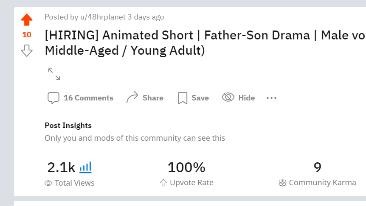Hide this post via Hide label
Viewport: 366px width, 206px height.
point(247,98)
